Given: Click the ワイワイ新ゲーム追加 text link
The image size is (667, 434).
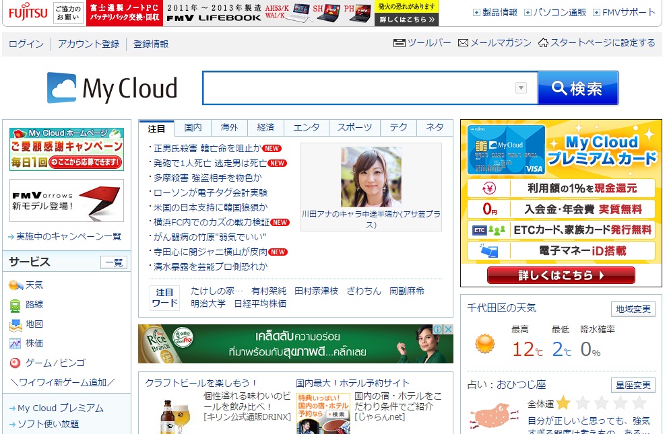Looking at the screenshot, I should pos(63,383).
